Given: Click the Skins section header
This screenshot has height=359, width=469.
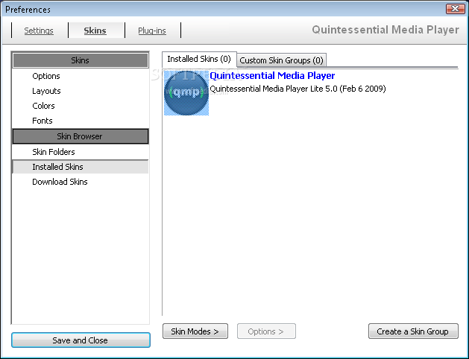Looking at the screenshot, I should [81, 60].
